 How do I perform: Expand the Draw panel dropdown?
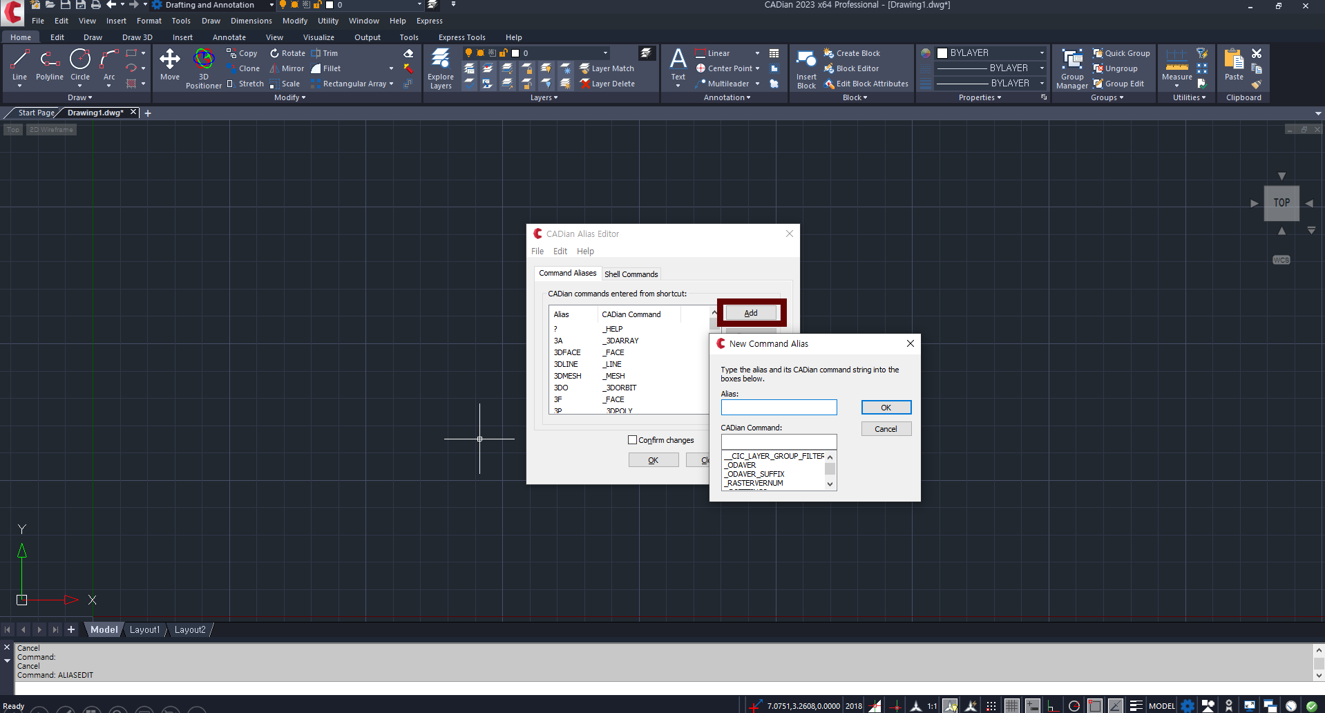click(x=80, y=97)
